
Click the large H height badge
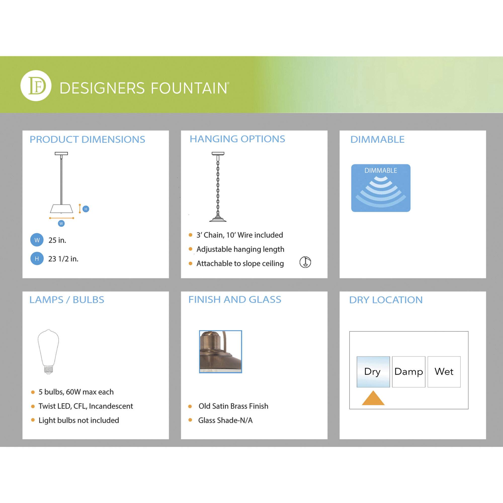(37, 259)
